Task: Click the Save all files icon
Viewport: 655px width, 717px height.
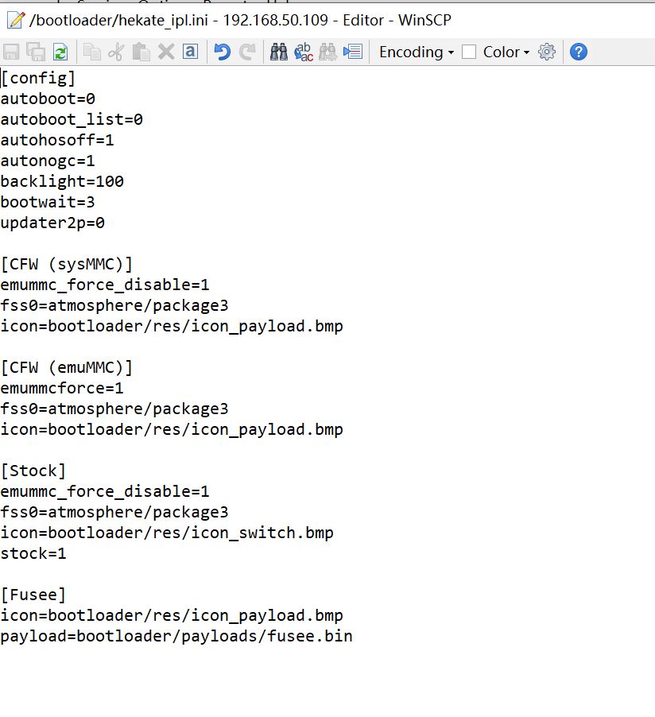Action: pyautogui.click(x=36, y=52)
